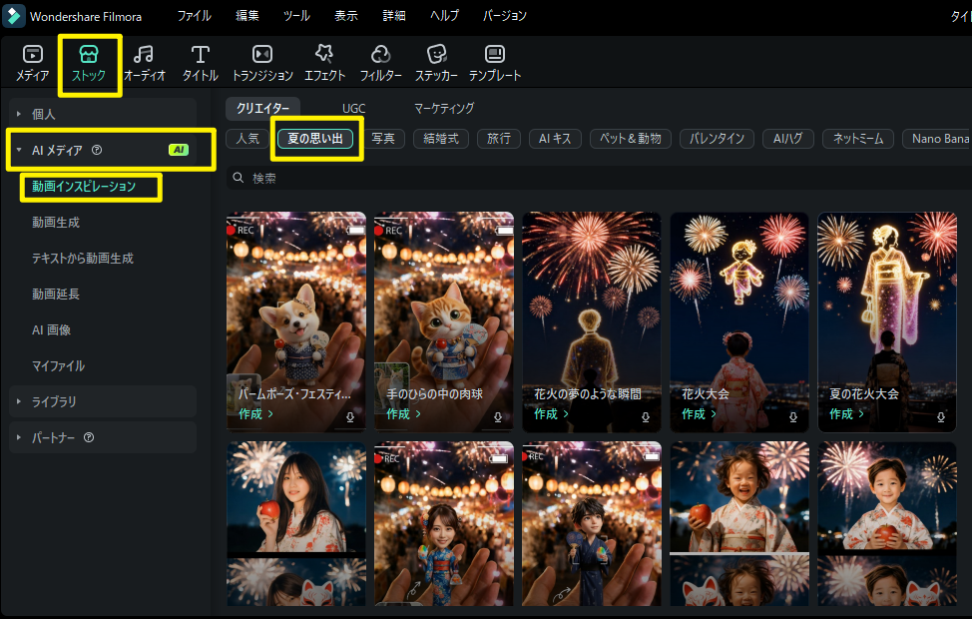Select 動画延長 in the sidebar
The width and height of the screenshot is (972, 619).
tap(56, 294)
